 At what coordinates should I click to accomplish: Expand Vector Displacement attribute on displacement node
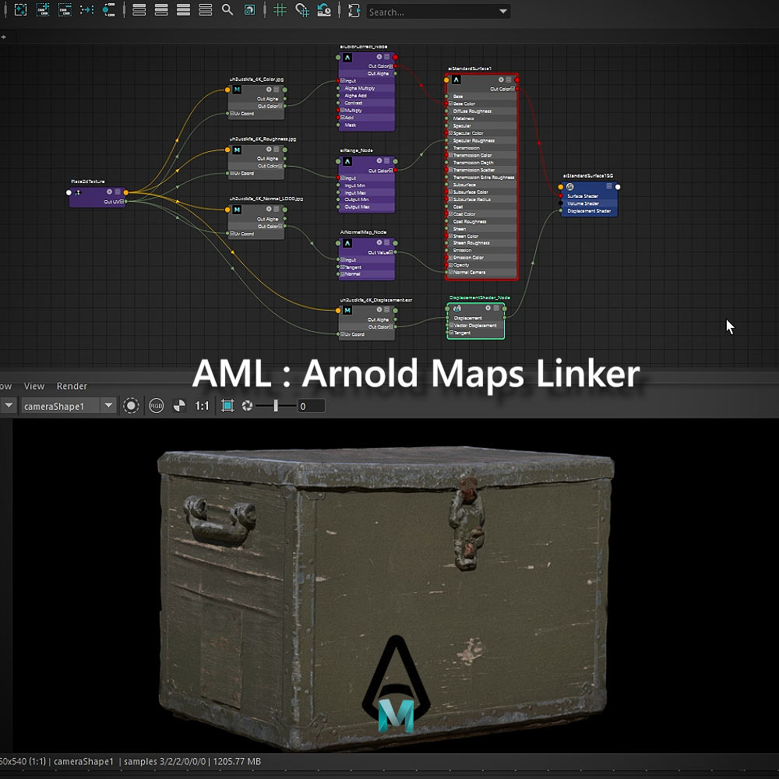point(451,326)
